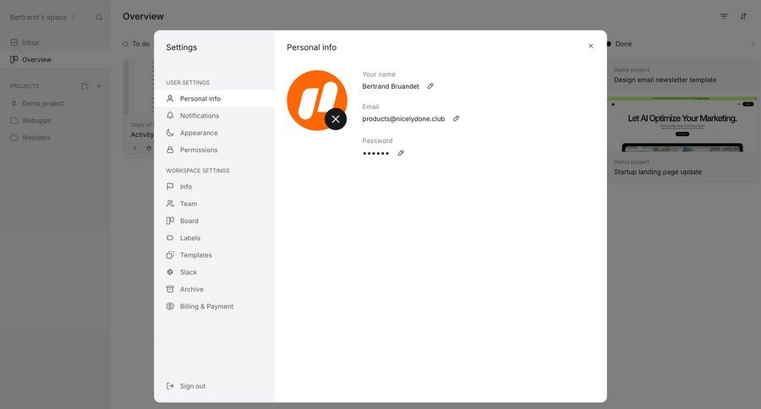
Task: Open Notifications settings
Action: coord(199,116)
